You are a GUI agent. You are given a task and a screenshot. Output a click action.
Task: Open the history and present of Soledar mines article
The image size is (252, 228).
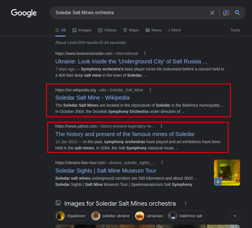tap(125, 134)
